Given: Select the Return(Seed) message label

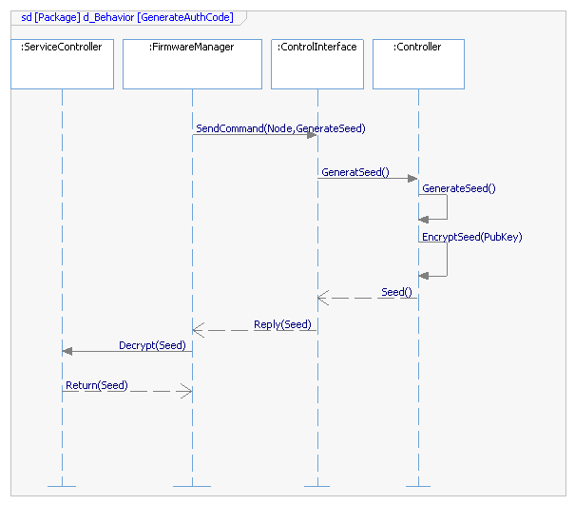Looking at the screenshot, I should pos(96,385).
